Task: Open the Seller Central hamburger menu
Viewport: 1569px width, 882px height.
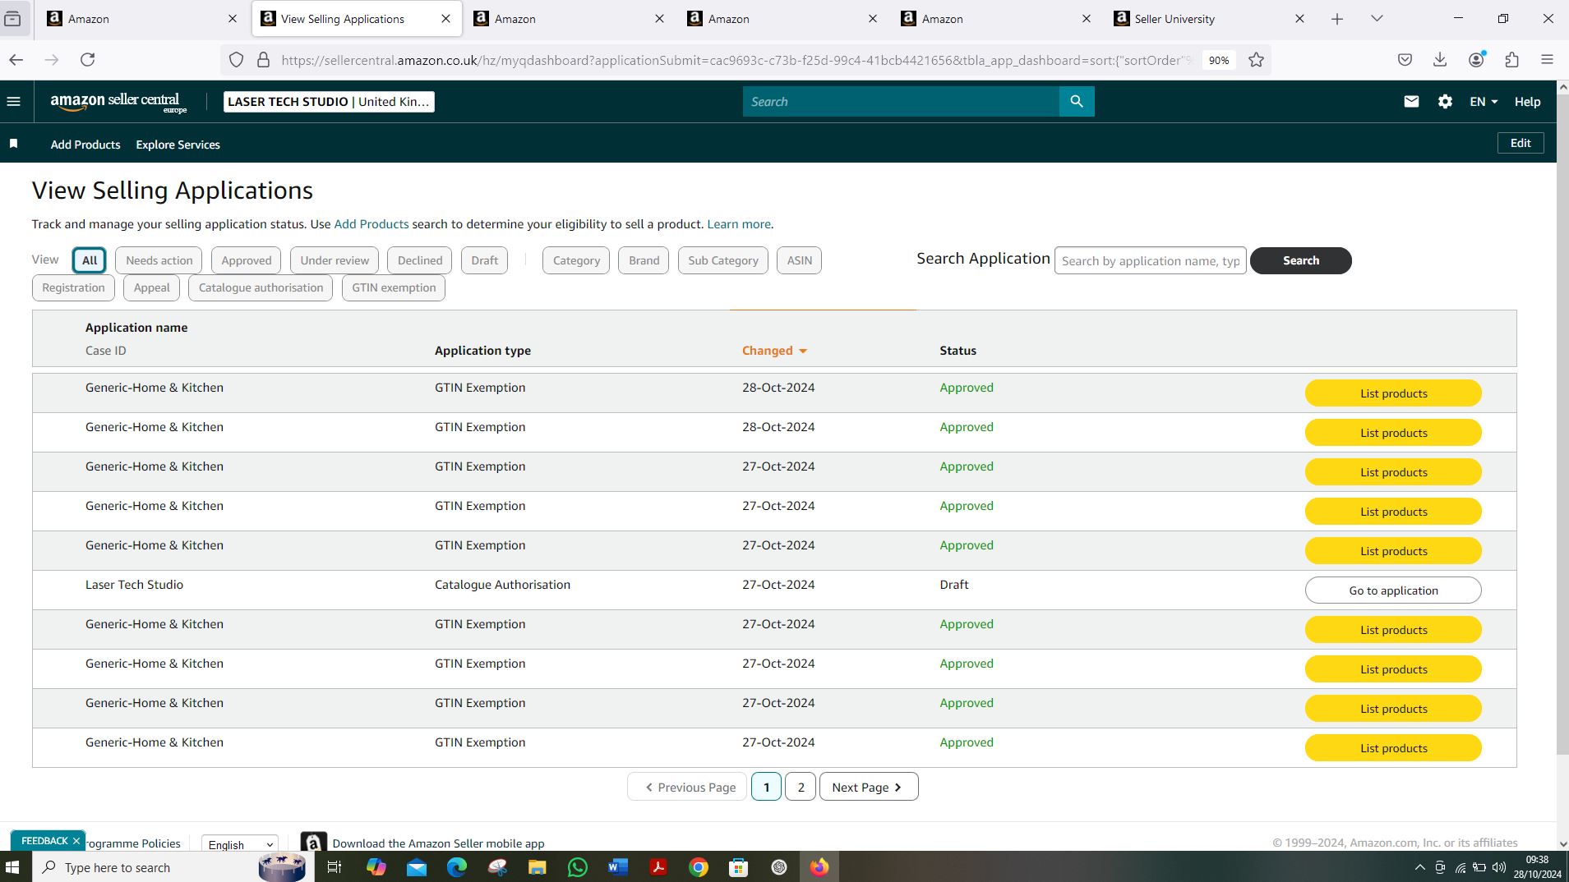Action: (13, 102)
